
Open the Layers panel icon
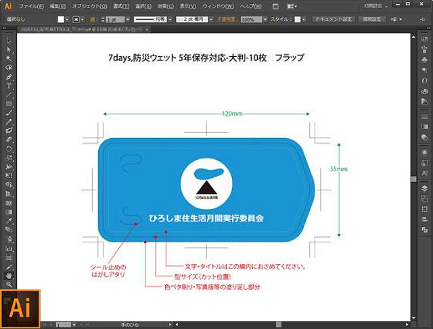coord(424,188)
